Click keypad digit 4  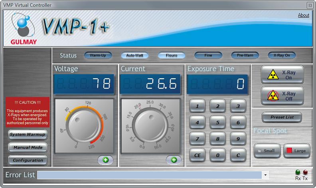pyautogui.click(x=197, y=122)
